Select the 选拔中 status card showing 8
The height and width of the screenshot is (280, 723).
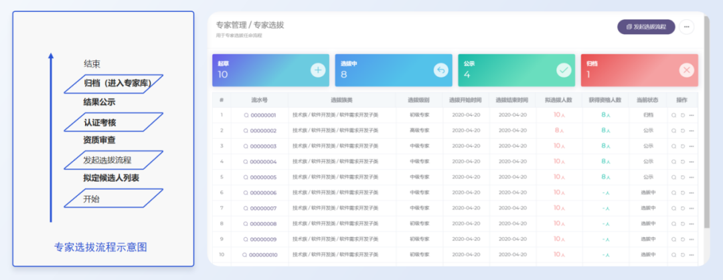click(x=394, y=70)
